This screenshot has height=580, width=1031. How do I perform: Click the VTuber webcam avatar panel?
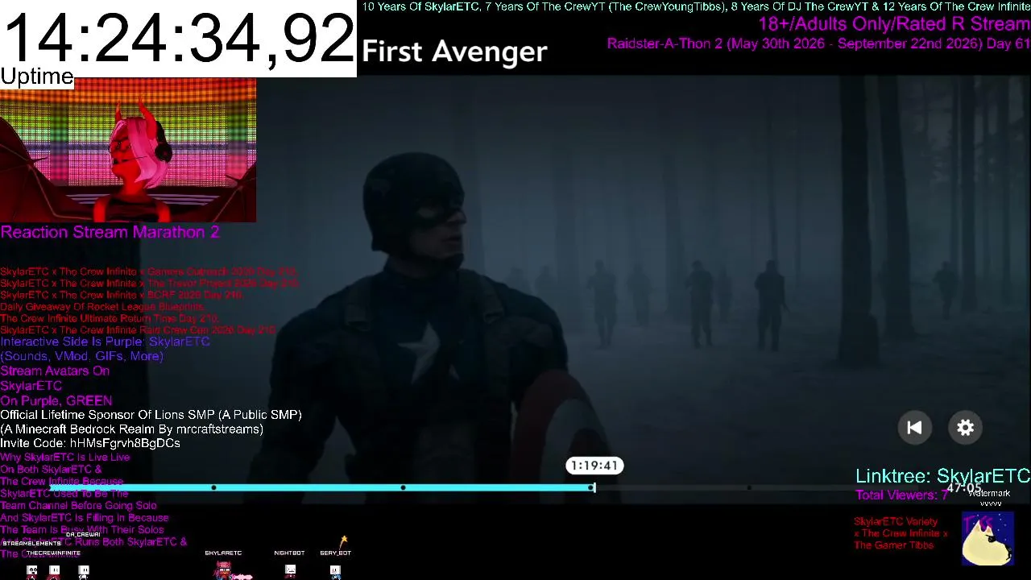[128, 151]
